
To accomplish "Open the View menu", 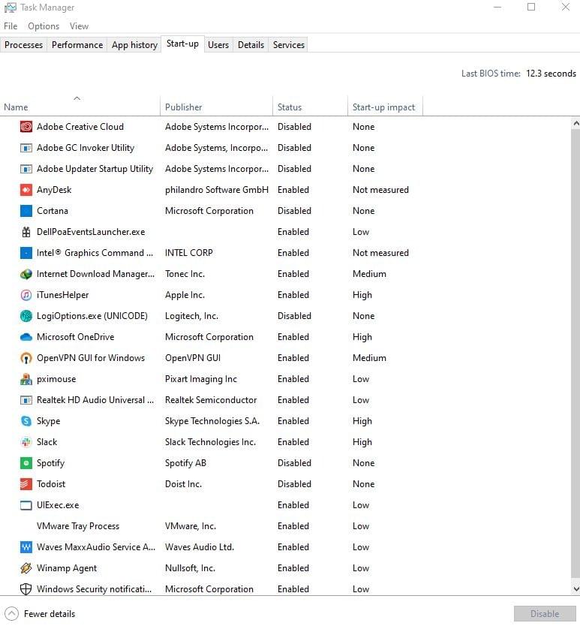I will tap(79, 26).
